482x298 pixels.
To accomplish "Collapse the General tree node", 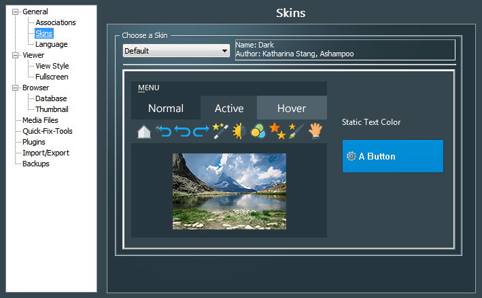I will pyautogui.click(x=16, y=12).
